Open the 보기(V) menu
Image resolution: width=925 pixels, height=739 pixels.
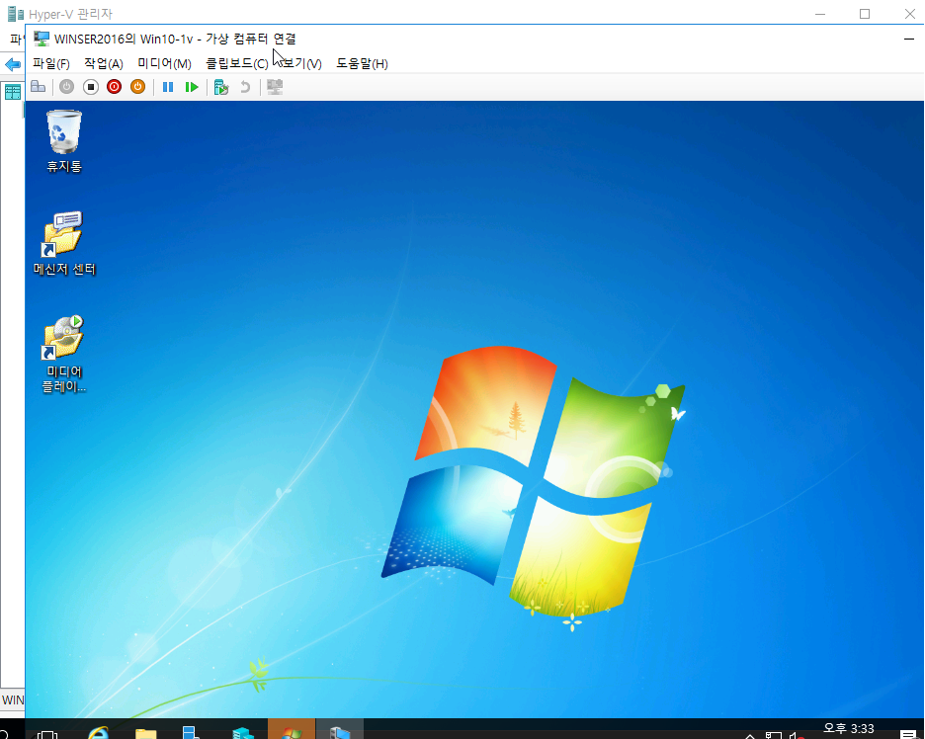302,63
